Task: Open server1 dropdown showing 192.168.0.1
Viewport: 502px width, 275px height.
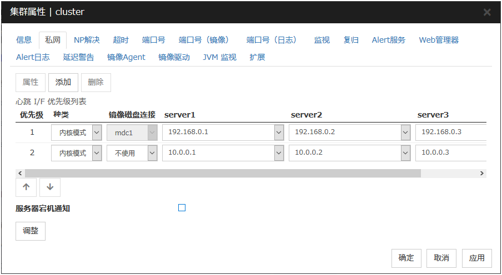Action: 279,133
